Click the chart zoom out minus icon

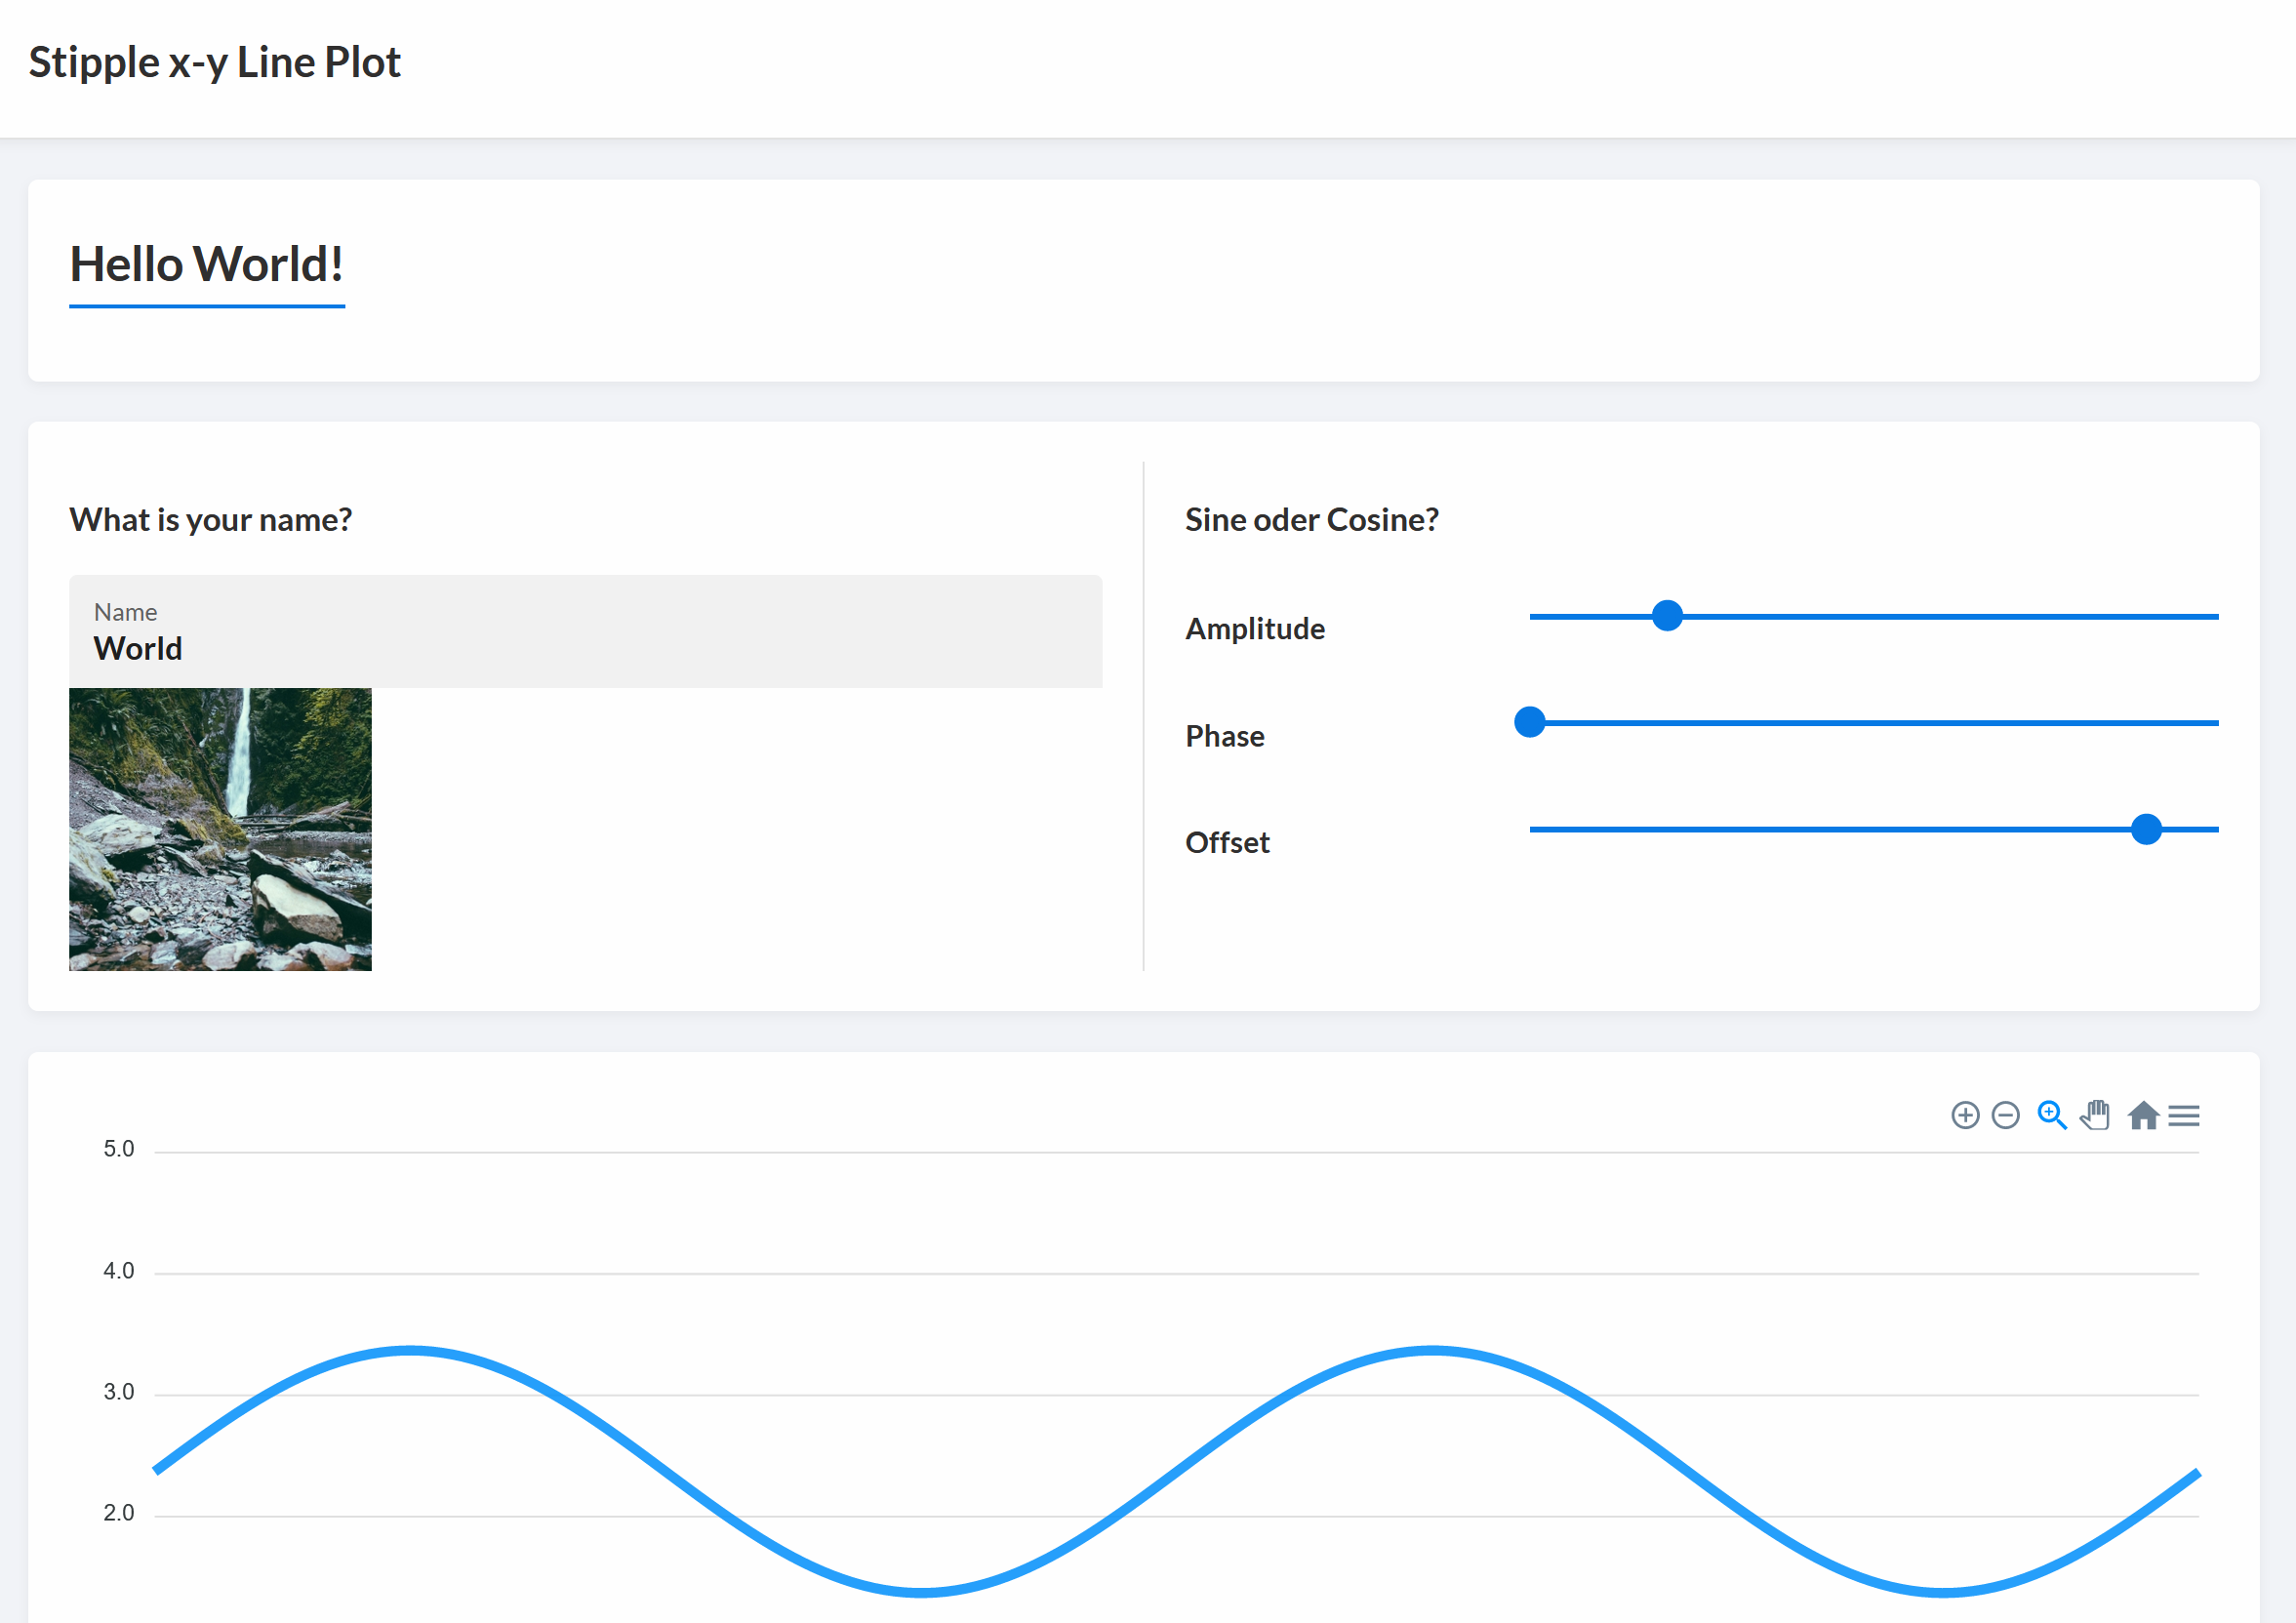pos(2005,1115)
